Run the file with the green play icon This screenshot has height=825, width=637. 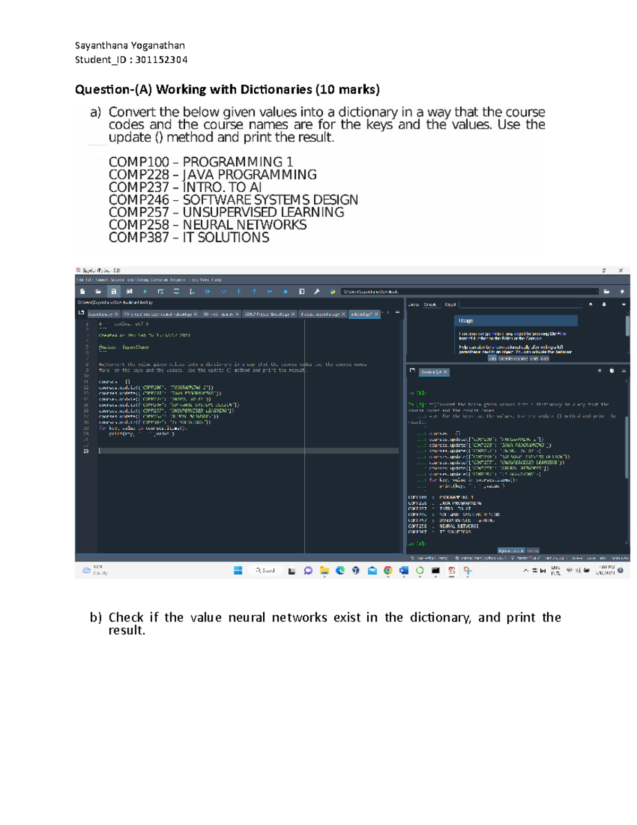pyautogui.click(x=145, y=292)
